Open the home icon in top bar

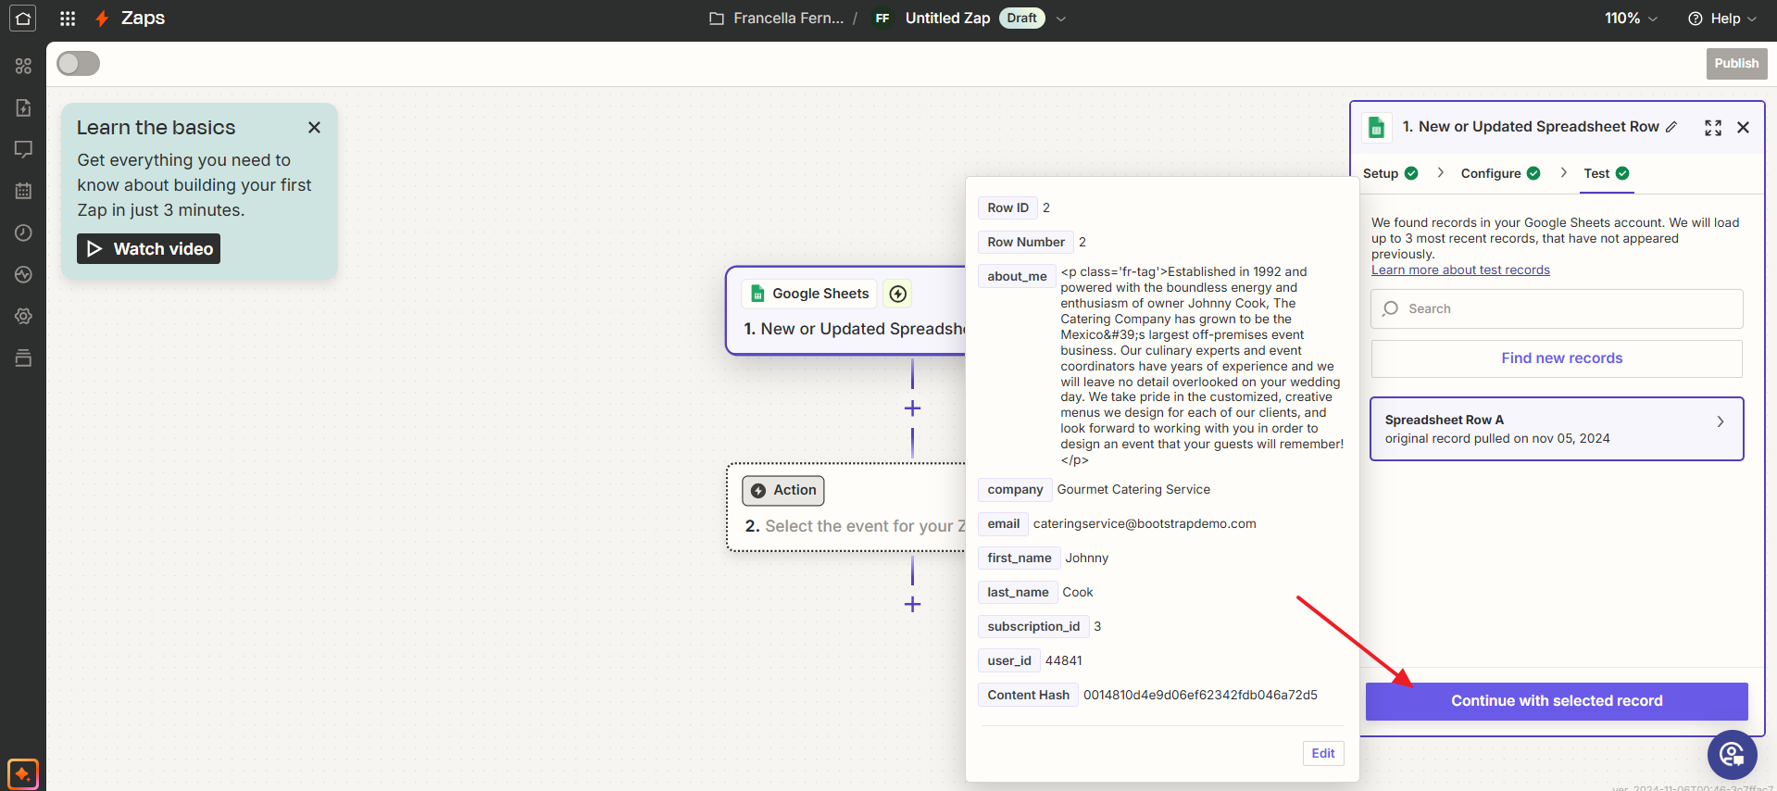point(23,19)
